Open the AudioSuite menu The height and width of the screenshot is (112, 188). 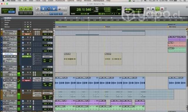click(x=60, y=1)
